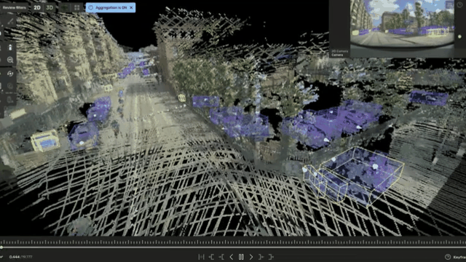Viewport: 466px width, 262px height.
Task: Expand the camera preview to fullscreen
Action: coord(449,5)
